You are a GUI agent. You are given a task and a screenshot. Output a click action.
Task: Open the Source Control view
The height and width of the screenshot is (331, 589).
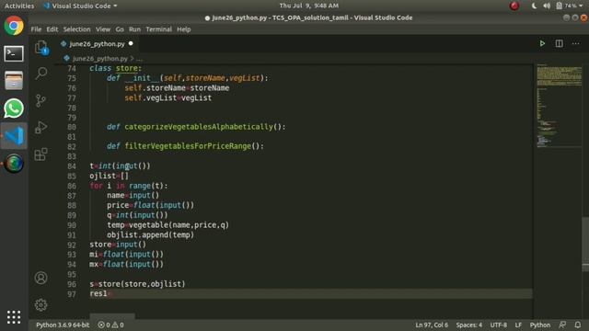point(40,100)
